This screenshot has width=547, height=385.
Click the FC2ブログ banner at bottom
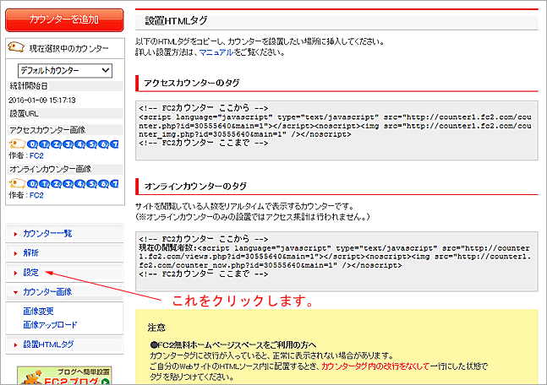coord(64,376)
